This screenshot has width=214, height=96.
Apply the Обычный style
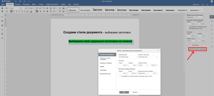click(x=73, y=10)
